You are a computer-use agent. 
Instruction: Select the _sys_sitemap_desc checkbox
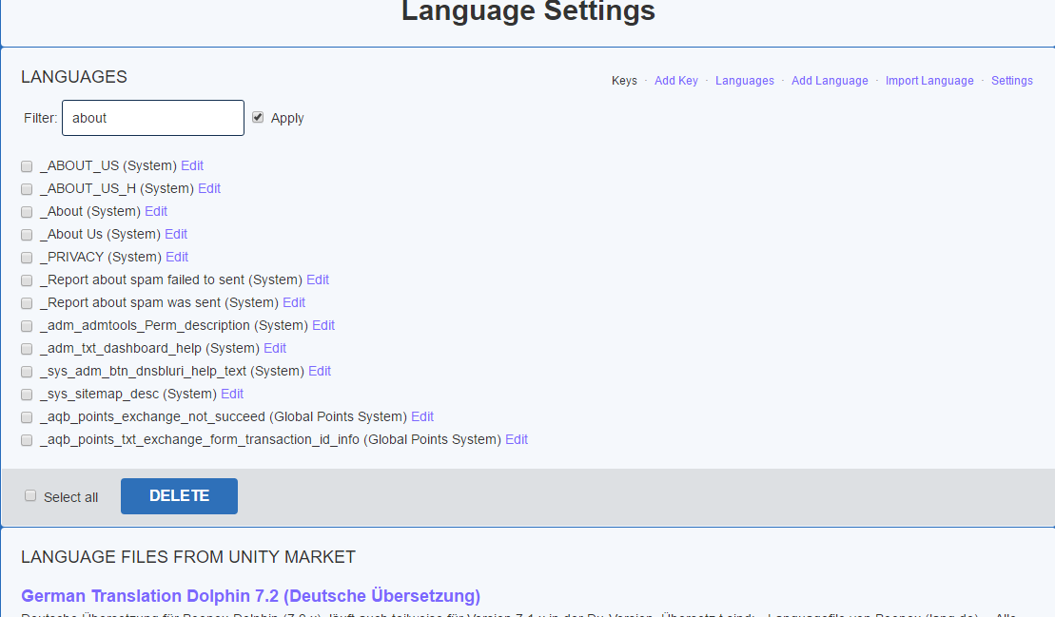pos(27,395)
